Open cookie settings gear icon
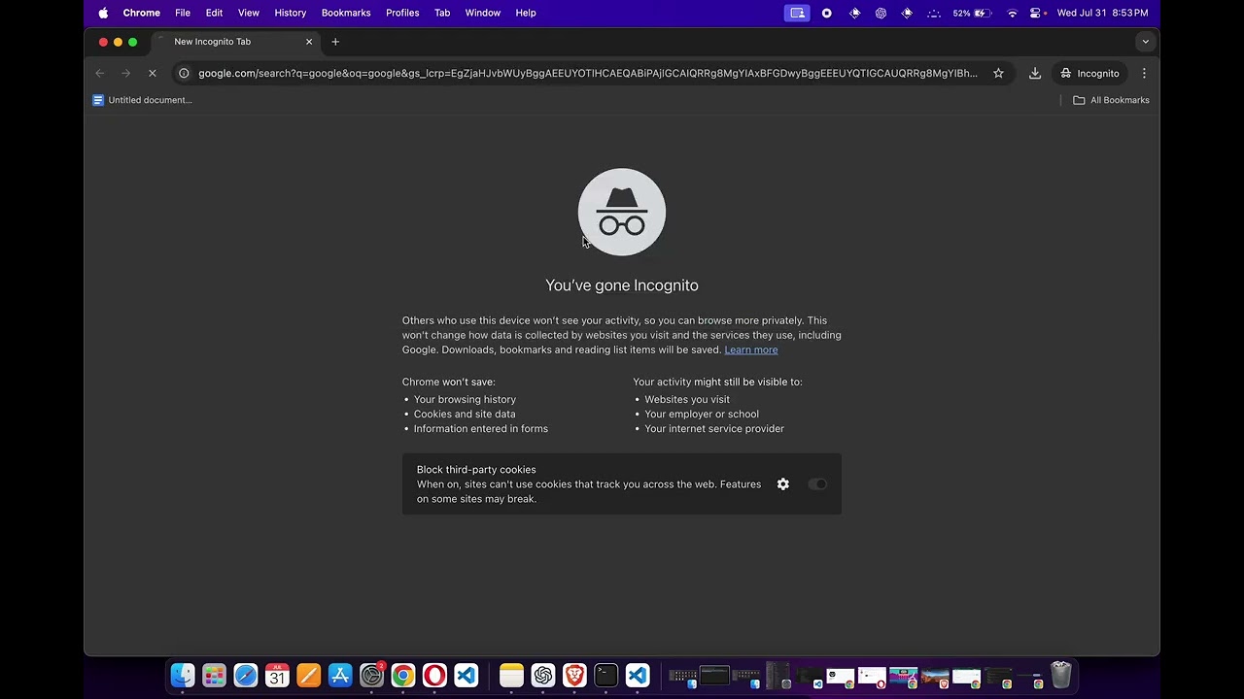 [783, 484]
